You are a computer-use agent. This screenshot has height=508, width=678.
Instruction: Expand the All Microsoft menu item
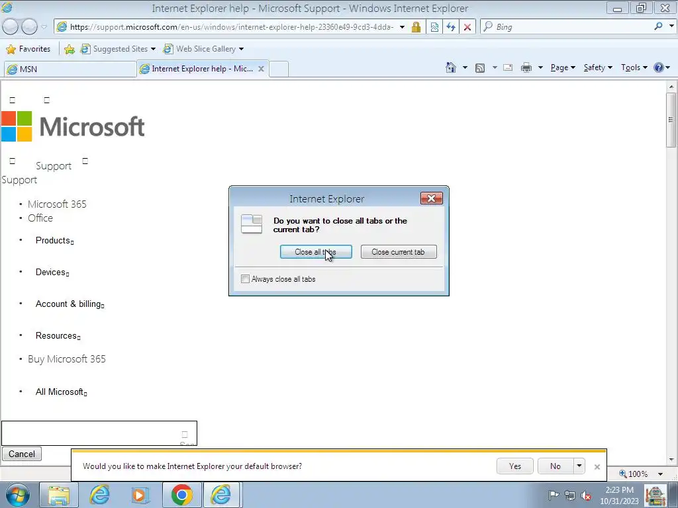(61, 392)
